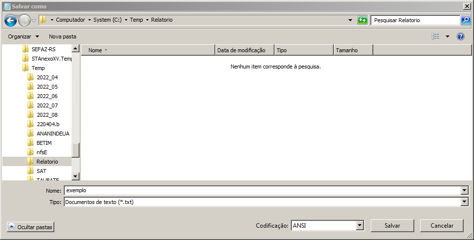Expand address bar history dropdown
Image resolution: width=474 pixels, height=240 pixels.
click(351, 20)
